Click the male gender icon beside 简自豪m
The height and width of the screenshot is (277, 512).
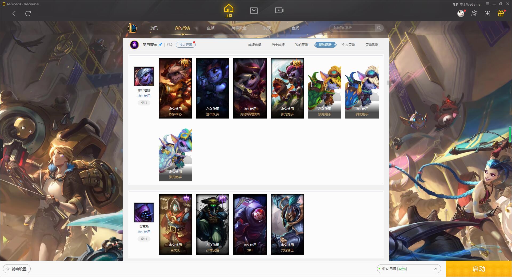(x=160, y=45)
